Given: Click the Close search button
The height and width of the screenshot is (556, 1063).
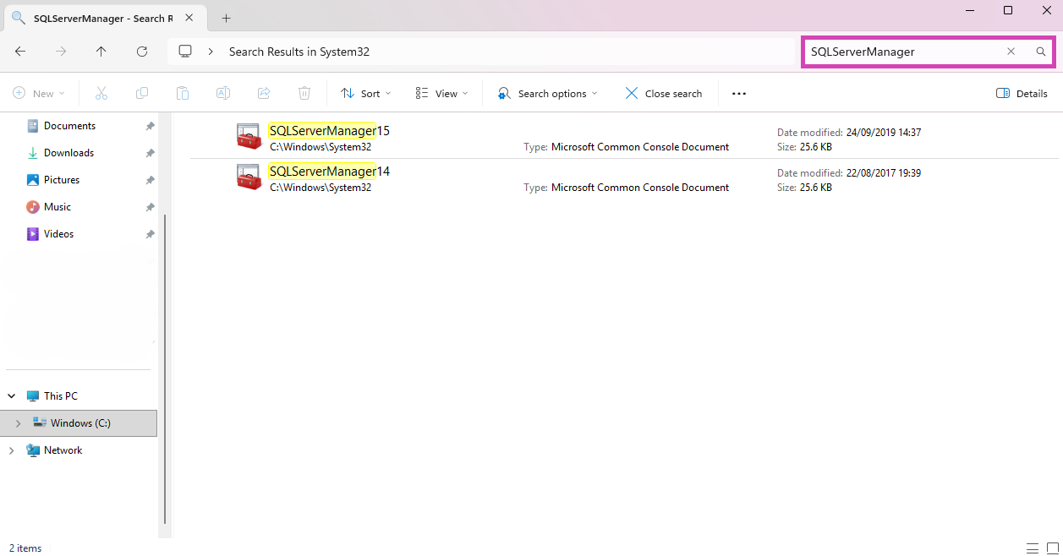Looking at the screenshot, I should (664, 94).
